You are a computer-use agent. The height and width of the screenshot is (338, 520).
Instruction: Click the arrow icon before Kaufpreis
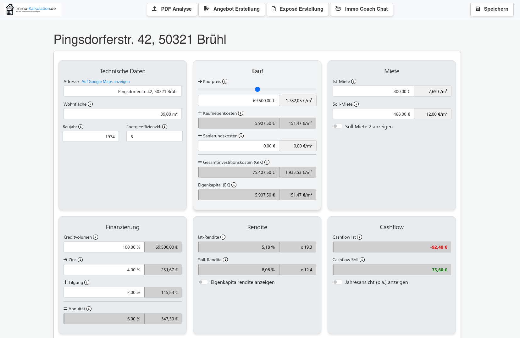tap(200, 81)
